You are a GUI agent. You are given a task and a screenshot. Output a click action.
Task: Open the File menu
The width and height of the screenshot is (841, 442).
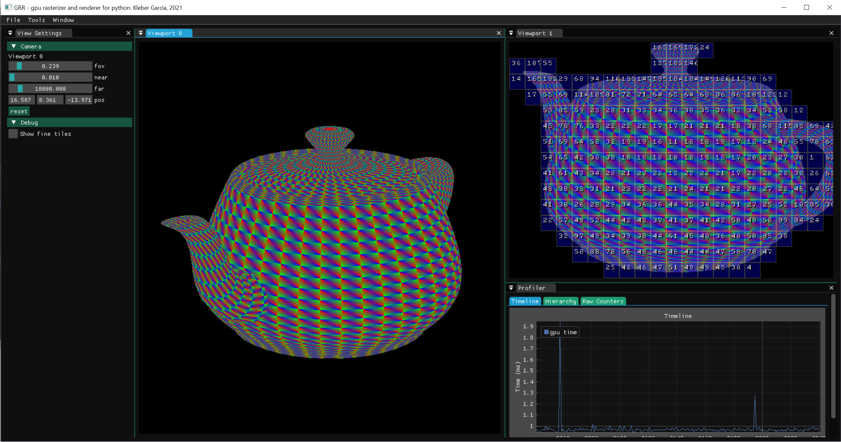point(13,20)
